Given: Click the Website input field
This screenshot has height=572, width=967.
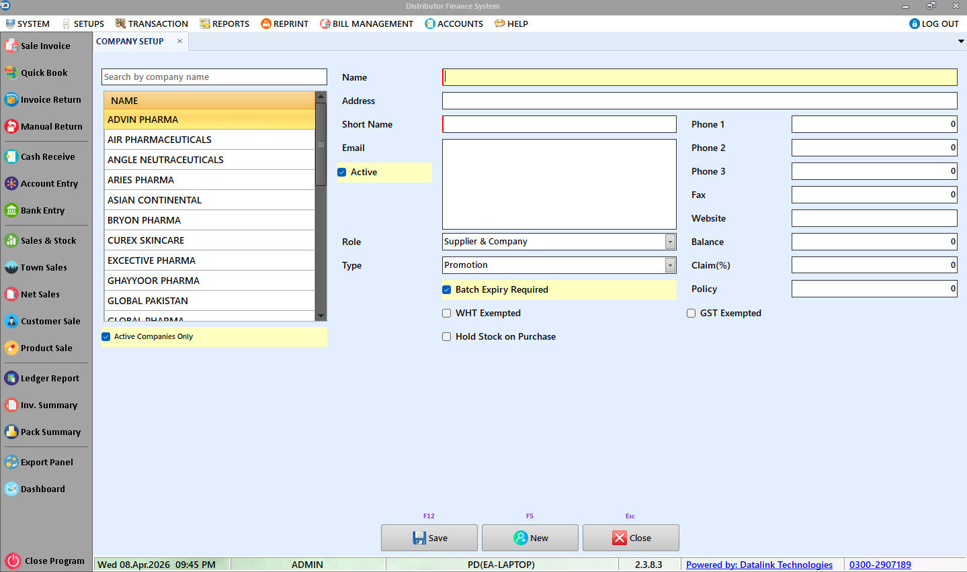Looking at the screenshot, I should coord(874,218).
